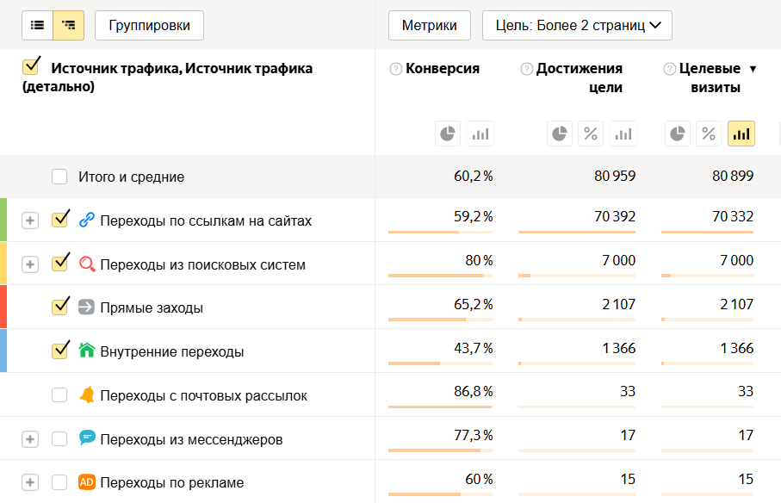
Task: Expand Переходы по ссылкам на сайтах
Action: pos(30,220)
